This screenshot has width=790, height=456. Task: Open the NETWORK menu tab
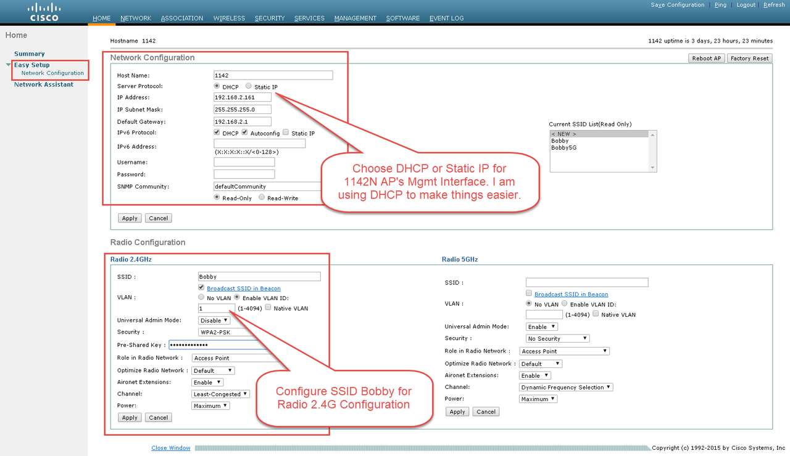pyautogui.click(x=136, y=18)
